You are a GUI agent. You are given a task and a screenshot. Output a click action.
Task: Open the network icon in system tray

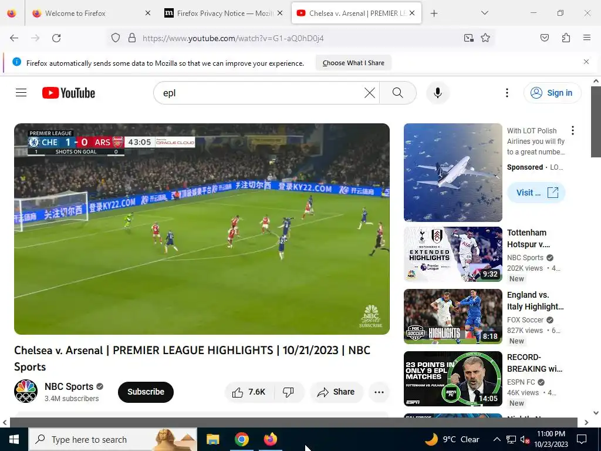[511, 439]
